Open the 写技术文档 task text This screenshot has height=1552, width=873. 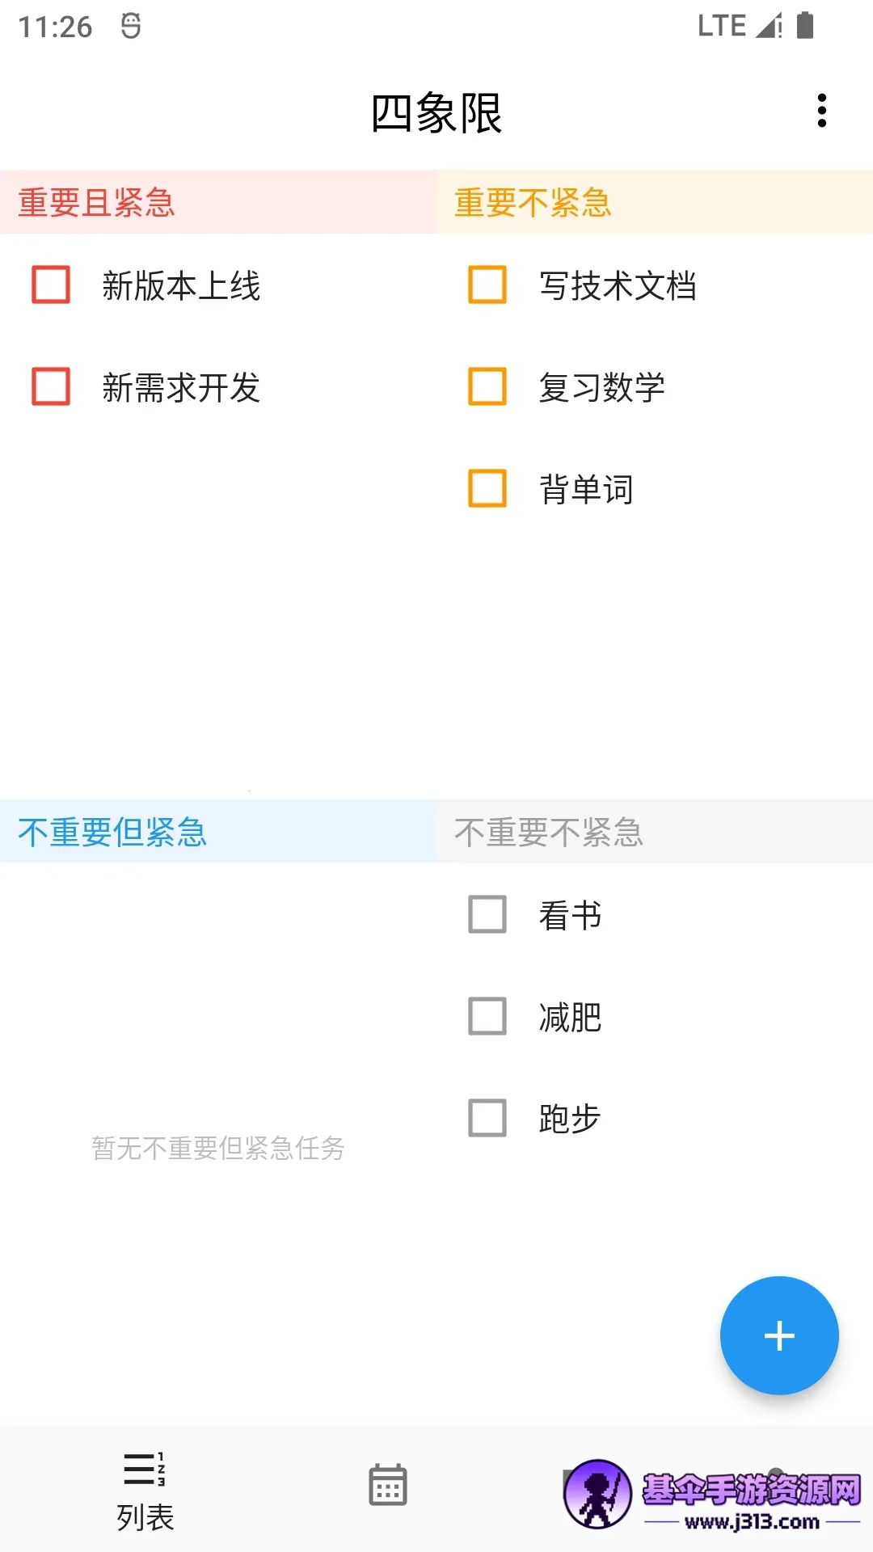point(618,286)
